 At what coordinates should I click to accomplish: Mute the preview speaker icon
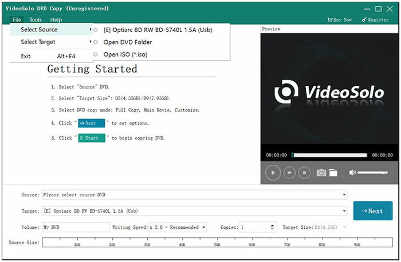[352, 172]
